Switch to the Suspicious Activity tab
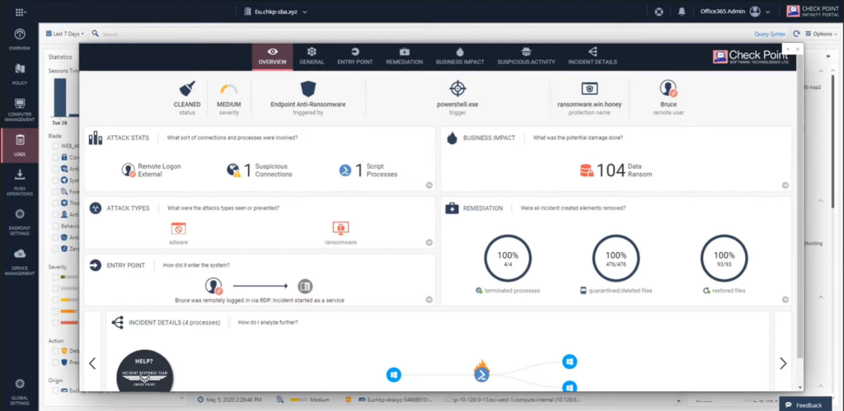Viewport: 844px width, 411px height. (x=526, y=57)
